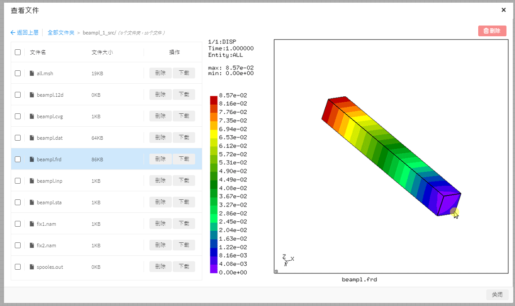Download the beampl.sta file
This screenshot has width=515, height=306.
tap(184, 202)
